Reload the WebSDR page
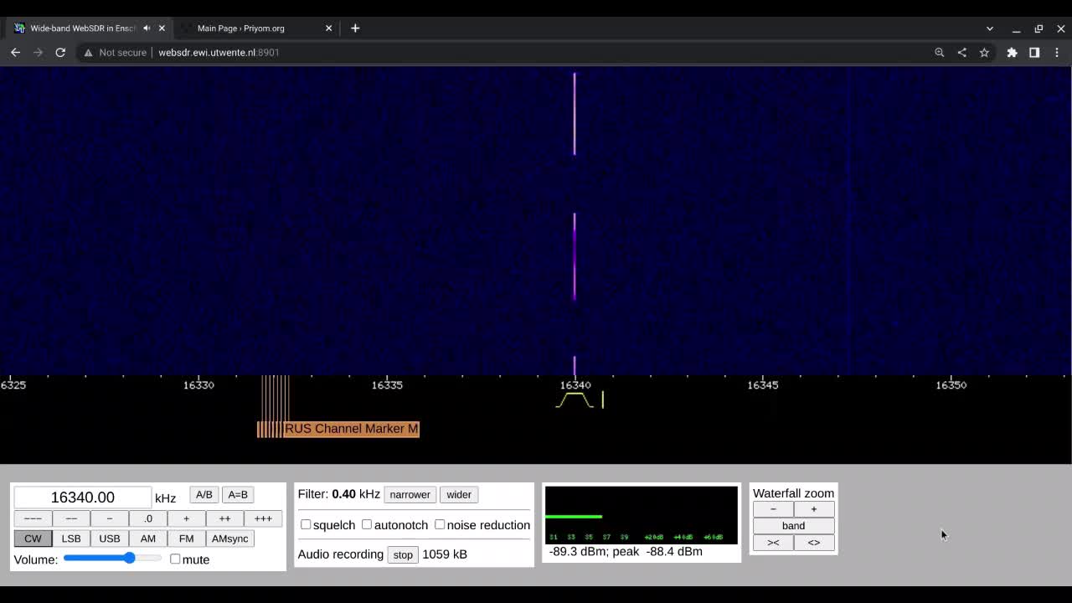Screen dimensions: 1072x603 (x=60, y=52)
